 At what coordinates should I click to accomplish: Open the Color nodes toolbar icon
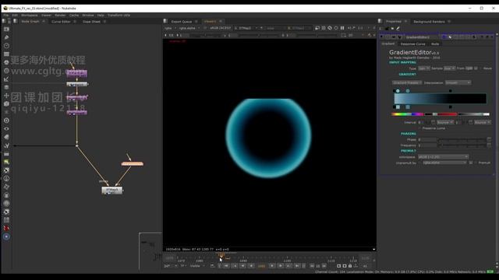coord(6,62)
